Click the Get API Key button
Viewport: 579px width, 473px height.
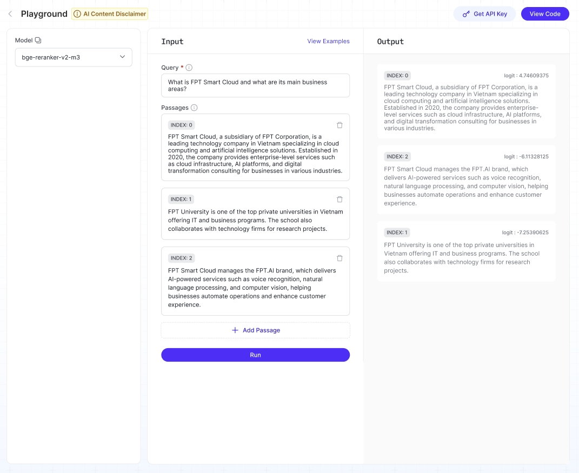[485, 14]
